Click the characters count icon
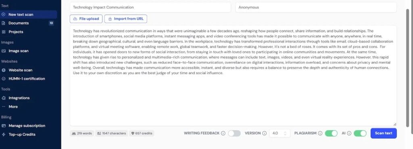This screenshot has height=149, width=413. [99, 133]
